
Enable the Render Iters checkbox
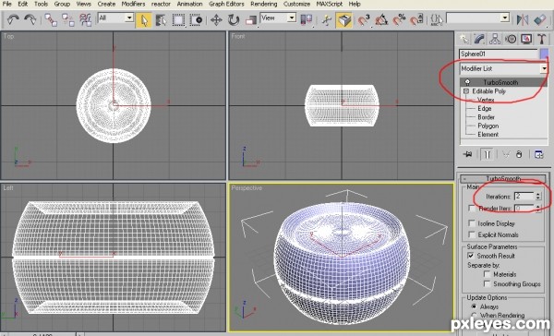click(x=472, y=209)
